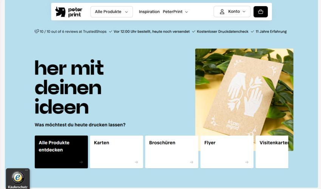Viewport: 321px width, 189px height.
Task: Click the Kostenloser Druckdatencheck text
Action: [x=222, y=32]
